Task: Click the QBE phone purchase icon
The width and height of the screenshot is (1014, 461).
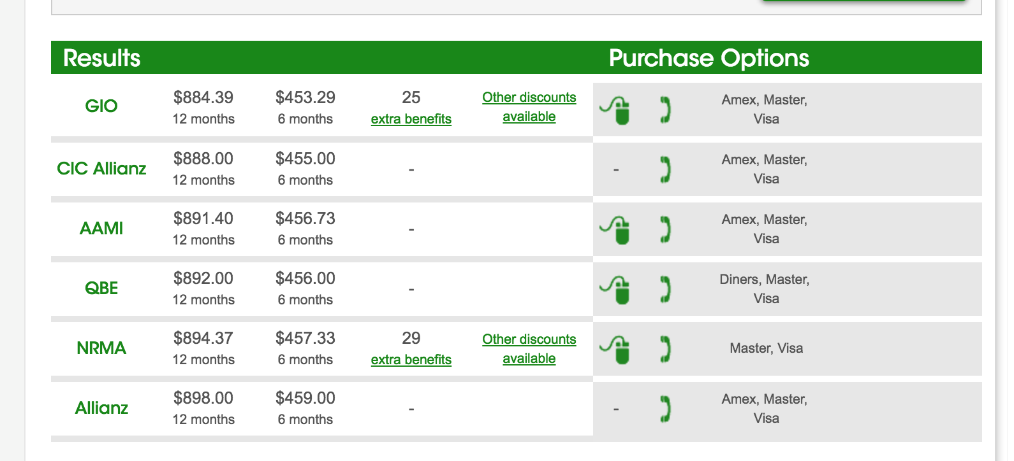Action: (665, 289)
